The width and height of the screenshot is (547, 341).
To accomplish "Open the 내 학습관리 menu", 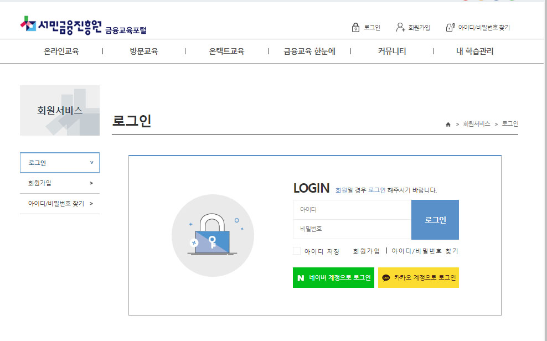I will pos(475,51).
